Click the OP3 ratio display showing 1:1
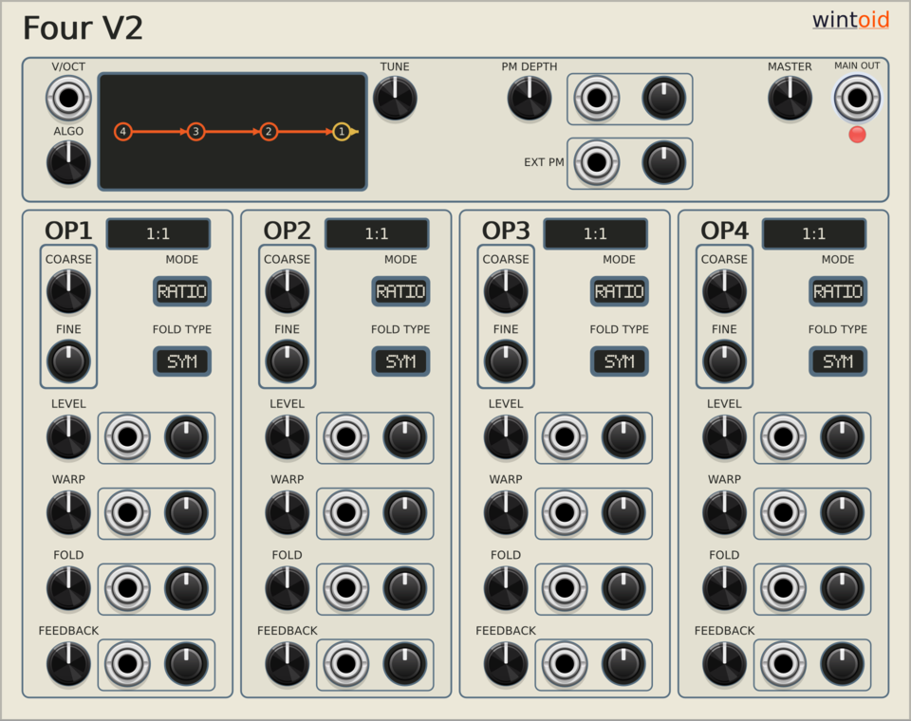Screen dimensions: 911x721 tap(596, 233)
